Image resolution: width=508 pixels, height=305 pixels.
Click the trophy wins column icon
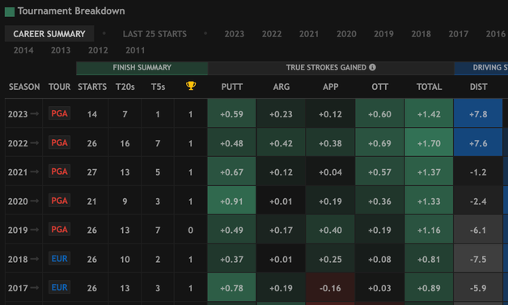pyautogui.click(x=191, y=86)
